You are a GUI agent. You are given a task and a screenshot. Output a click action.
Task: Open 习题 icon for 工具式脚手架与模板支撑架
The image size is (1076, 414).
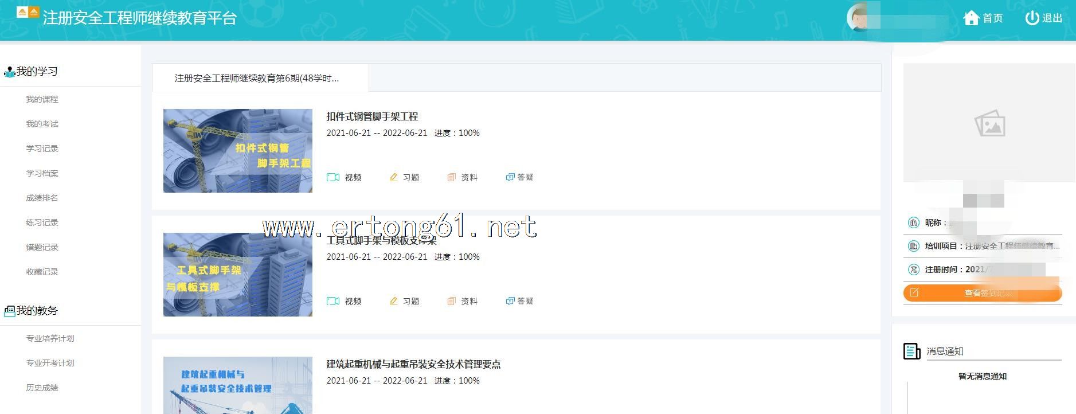pyautogui.click(x=393, y=301)
